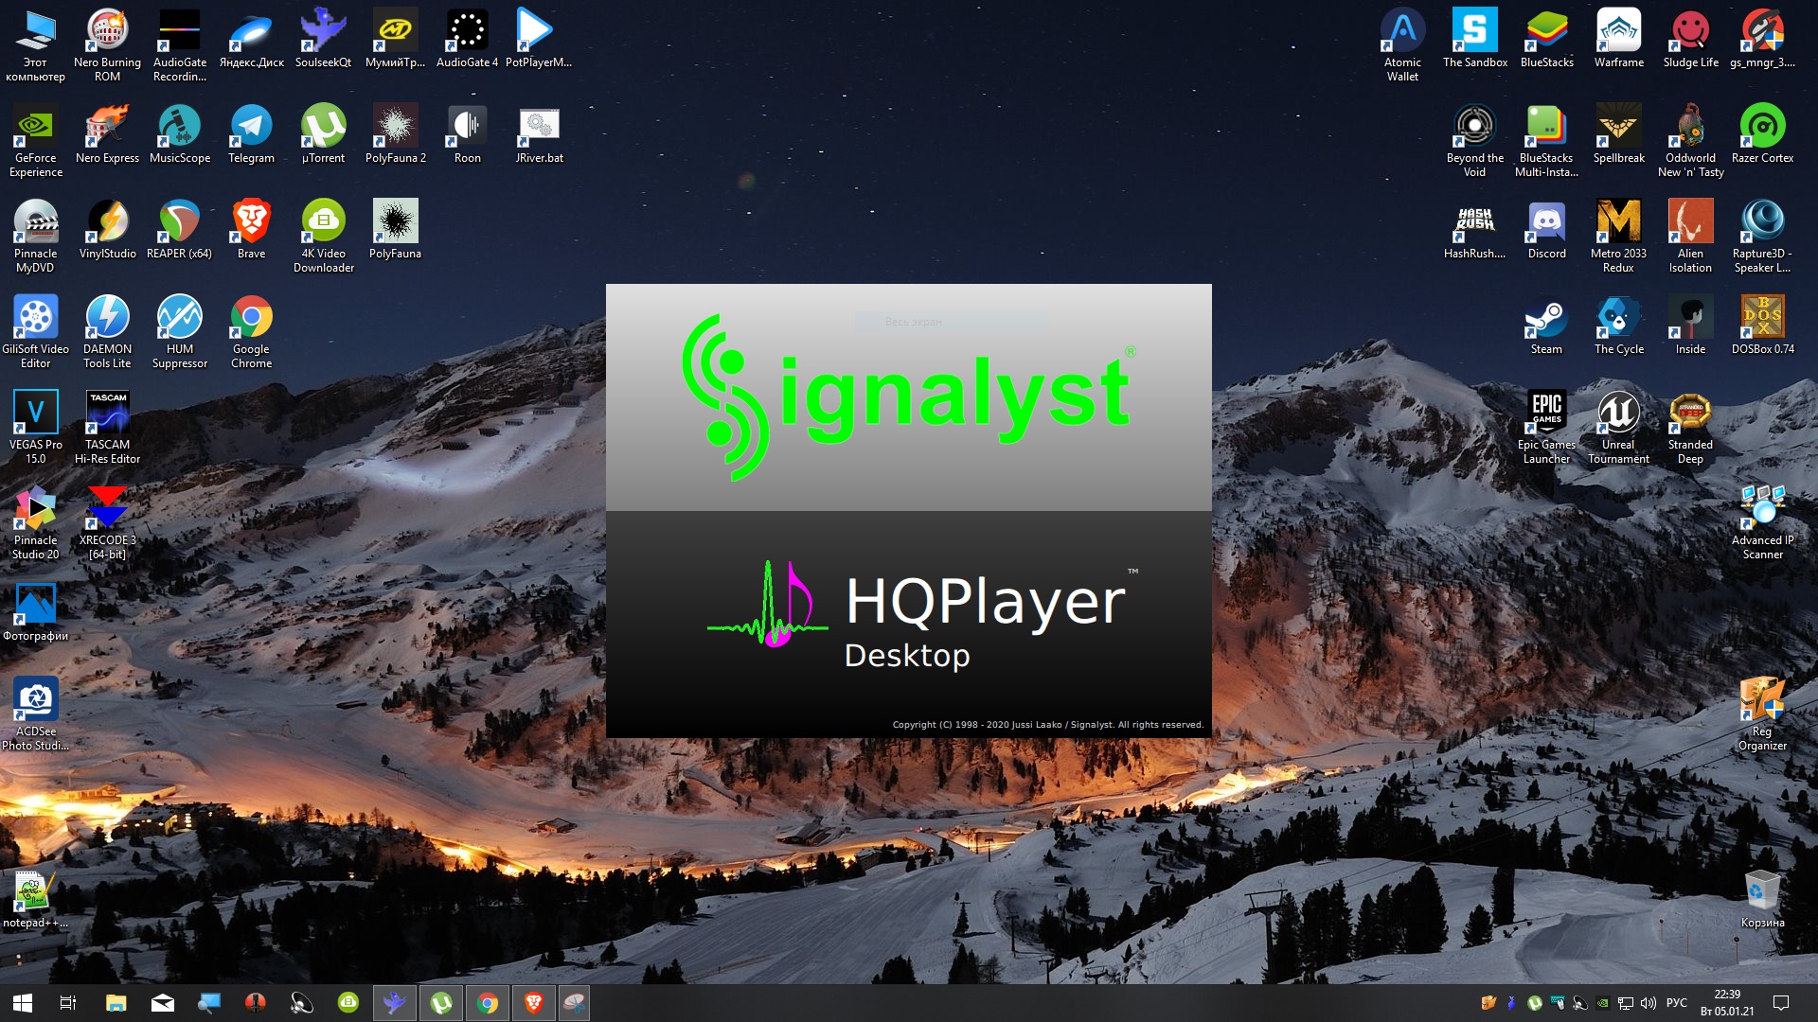Image resolution: width=1818 pixels, height=1022 pixels.
Task: Select the Stranded Deep desktop icon
Action: (1690, 427)
